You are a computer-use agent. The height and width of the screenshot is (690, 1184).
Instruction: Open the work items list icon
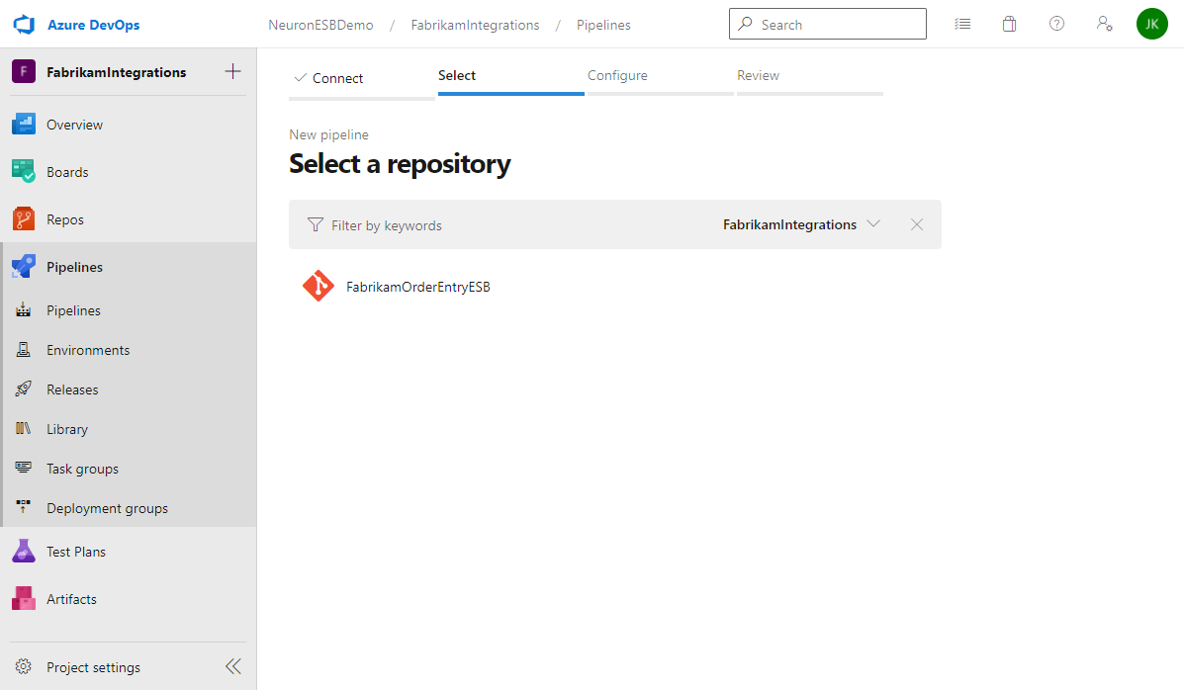point(962,24)
